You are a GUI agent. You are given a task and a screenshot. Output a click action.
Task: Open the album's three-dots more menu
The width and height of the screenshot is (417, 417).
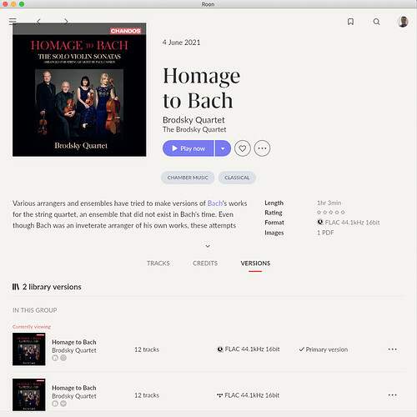pos(262,148)
